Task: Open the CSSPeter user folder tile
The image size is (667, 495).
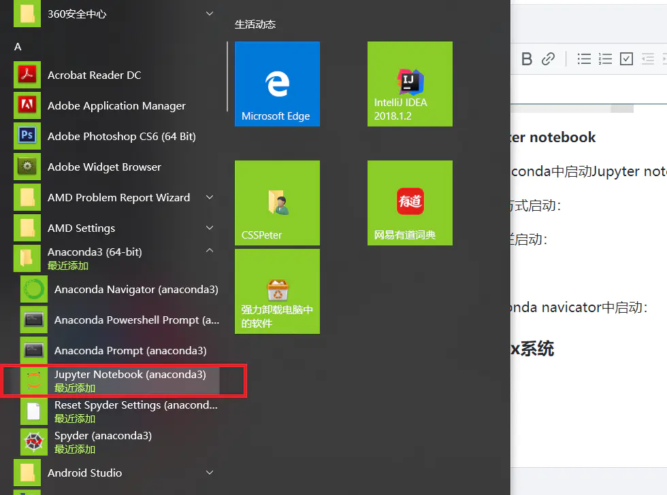Action: click(x=278, y=203)
